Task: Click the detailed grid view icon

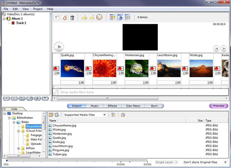Action: [128, 18]
